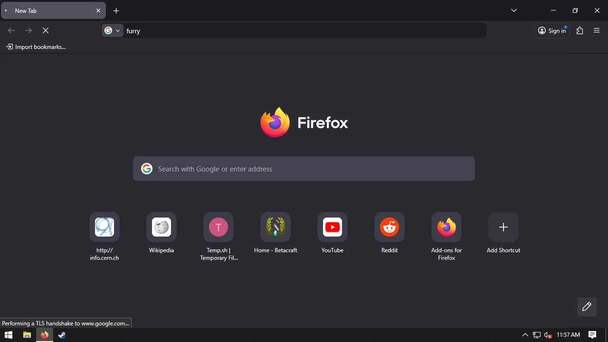Expand the list all tabs dropdown
Viewport: 608px width, 342px height.
(x=514, y=10)
